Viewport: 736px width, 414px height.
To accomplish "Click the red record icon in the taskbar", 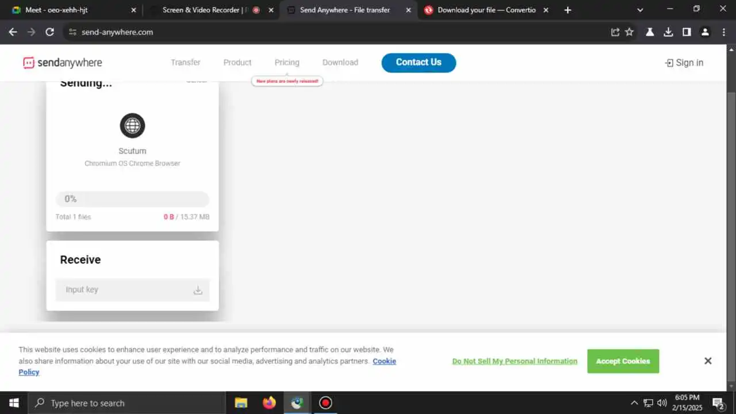I will pyautogui.click(x=325, y=403).
